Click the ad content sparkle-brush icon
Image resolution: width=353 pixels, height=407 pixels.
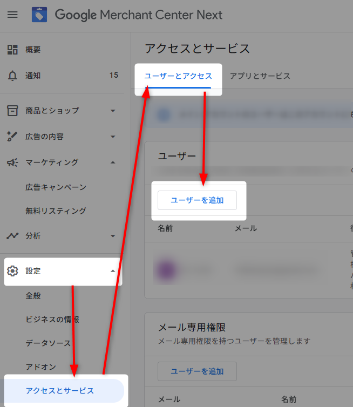point(12,136)
